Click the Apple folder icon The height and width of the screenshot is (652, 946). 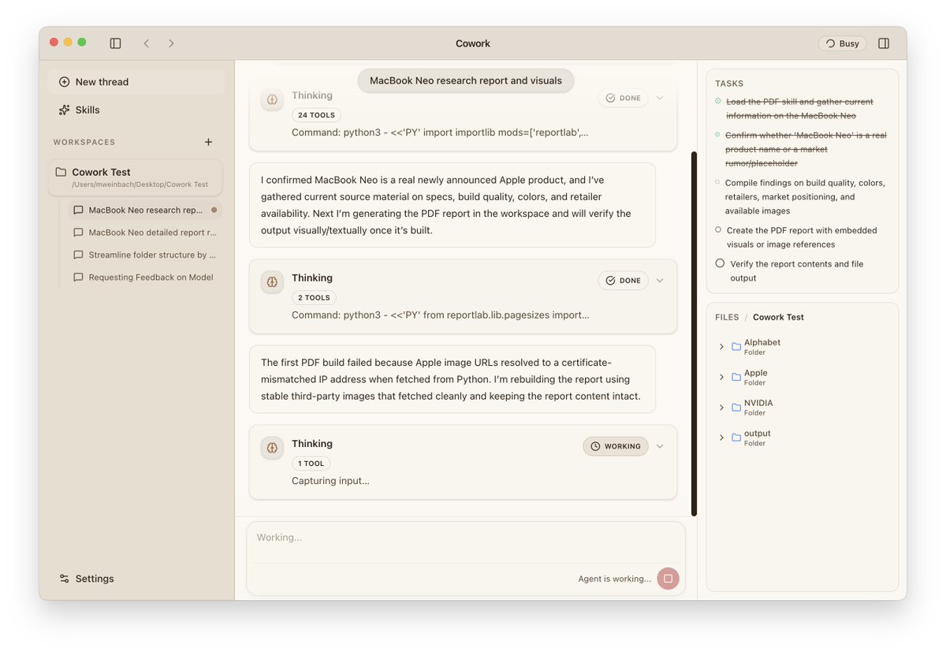point(736,377)
